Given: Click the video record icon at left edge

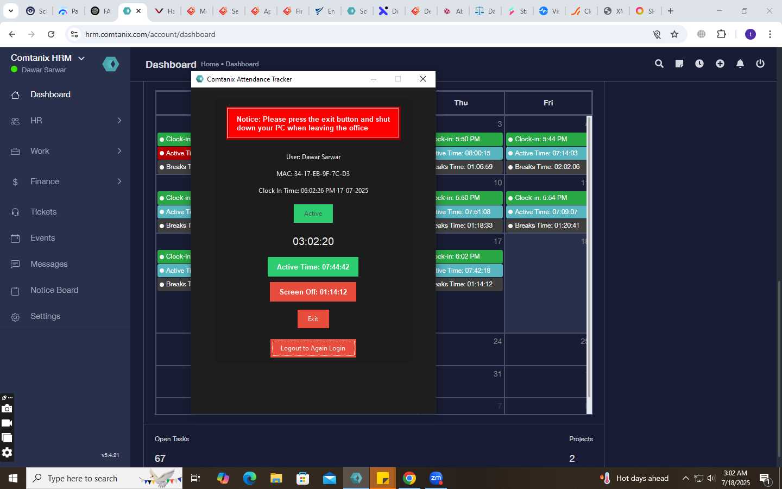Looking at the screenshot, I should pyautogui.click(x=7, y=423).
